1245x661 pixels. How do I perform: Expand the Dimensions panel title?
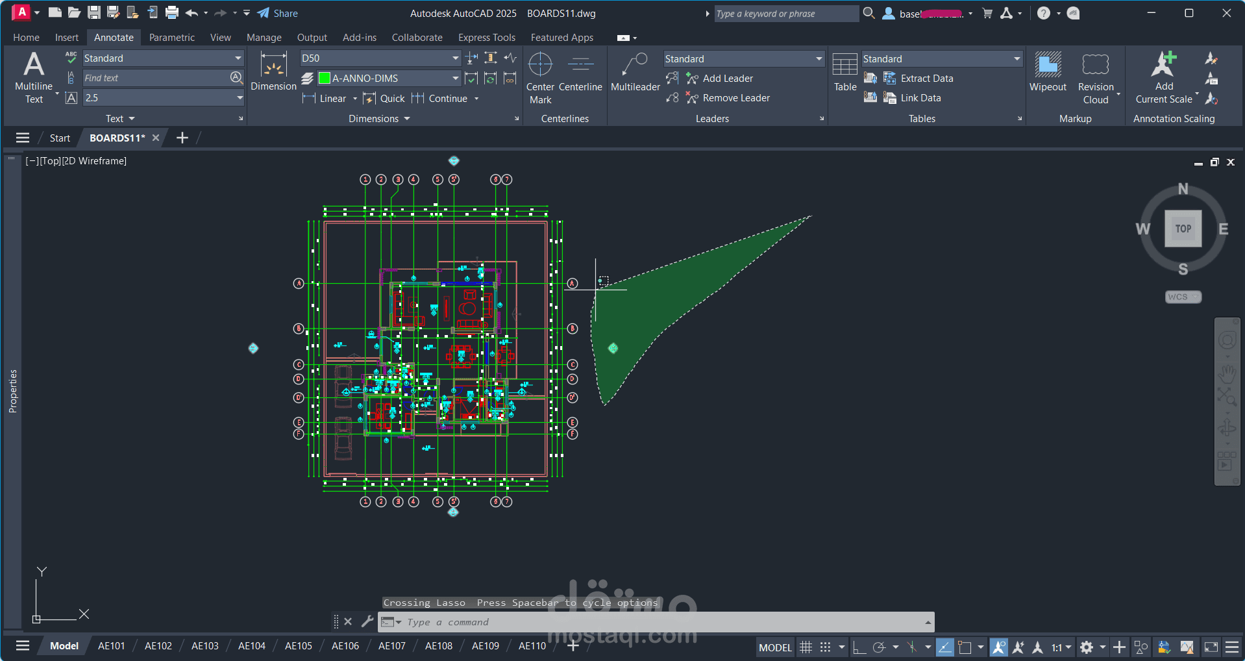pos(379,118)
